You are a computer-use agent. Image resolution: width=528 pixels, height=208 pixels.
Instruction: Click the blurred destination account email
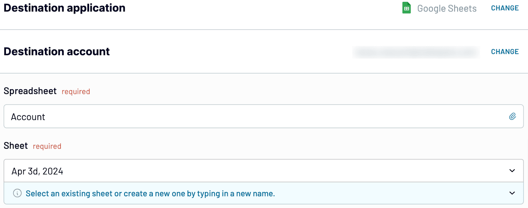[x=416, y=52]
